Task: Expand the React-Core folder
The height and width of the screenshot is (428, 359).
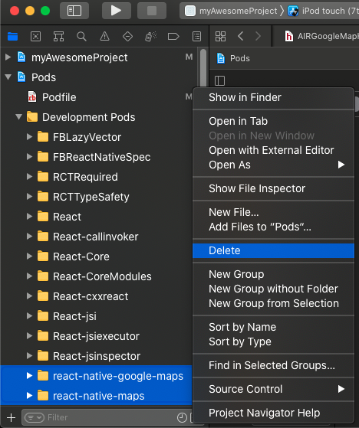Action: point(29,256)
